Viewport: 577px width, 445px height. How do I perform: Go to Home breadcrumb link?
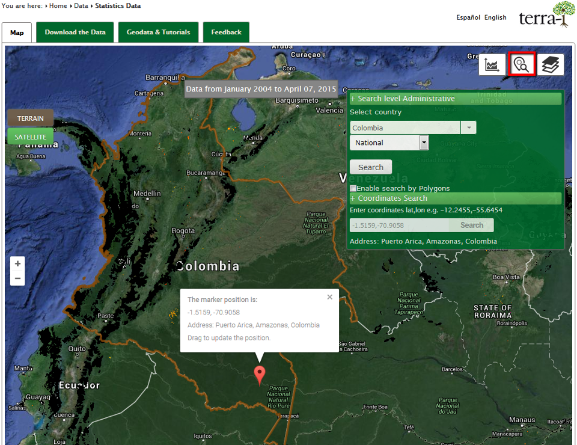pos(58,5)
